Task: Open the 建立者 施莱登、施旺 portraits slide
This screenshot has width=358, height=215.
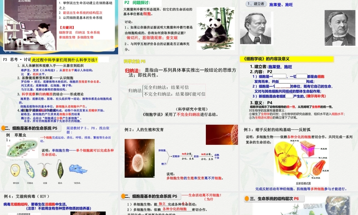Action: [299, 27]
